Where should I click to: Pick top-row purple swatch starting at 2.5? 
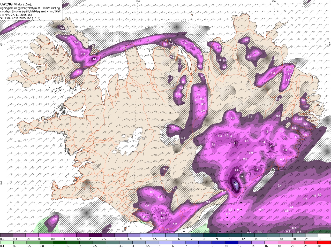pyautogui.click(x=108, y=235)
